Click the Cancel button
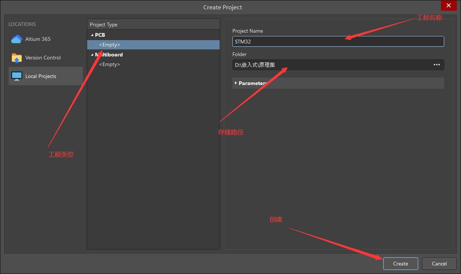 [439, 264]
